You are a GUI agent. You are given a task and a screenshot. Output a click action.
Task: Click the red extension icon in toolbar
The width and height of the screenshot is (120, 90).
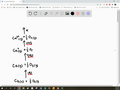[109, 4]
